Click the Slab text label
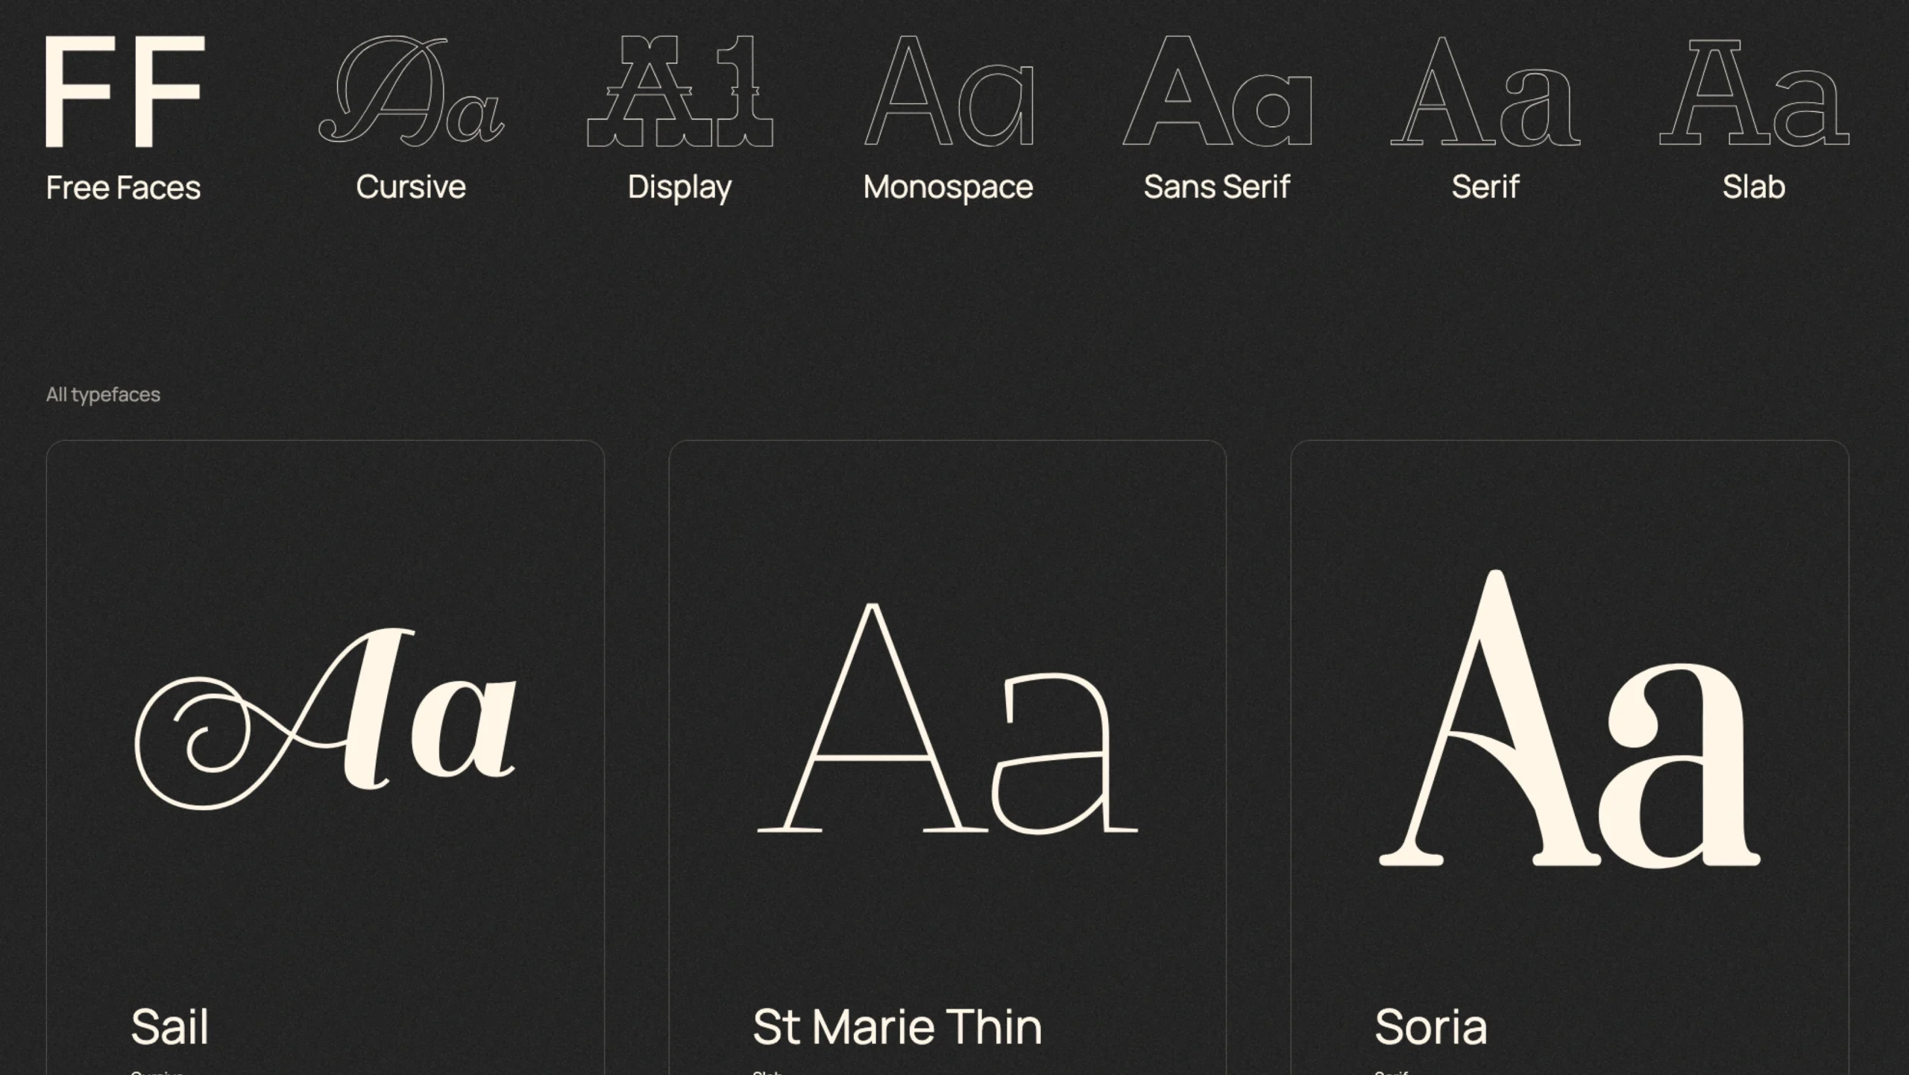Viewport: 1909px width, 1075px height. [x=1753, y=187]
